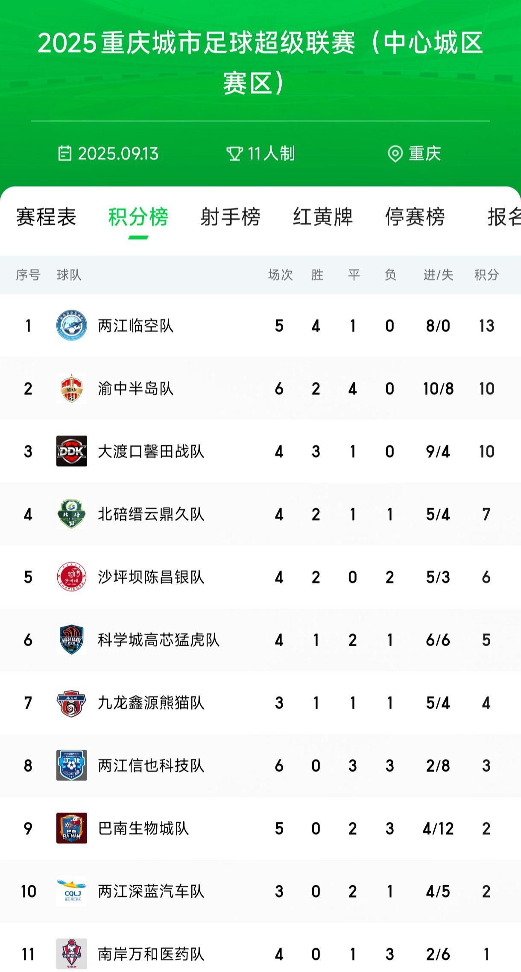Image resolution: width=521 pixels, height=972 pixels.
Task: Select the active 积分榜 tab
Action: [x=138, y=217]
